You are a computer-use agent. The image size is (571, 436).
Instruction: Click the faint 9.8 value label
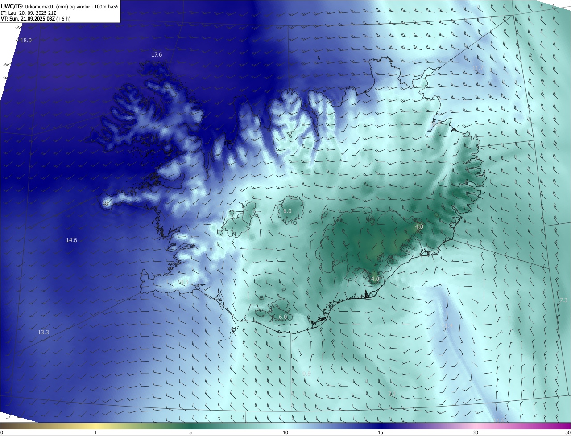point(306,374)
